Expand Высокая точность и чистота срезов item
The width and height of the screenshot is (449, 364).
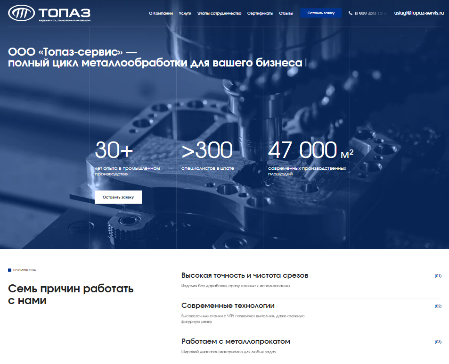[245, 275]
